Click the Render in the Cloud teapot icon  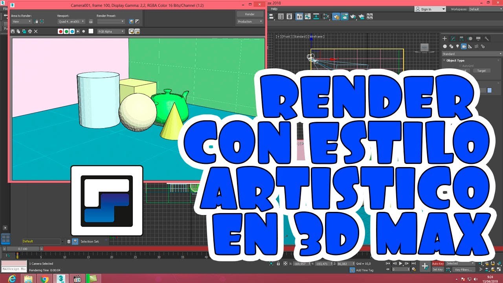tap(362, 17)
